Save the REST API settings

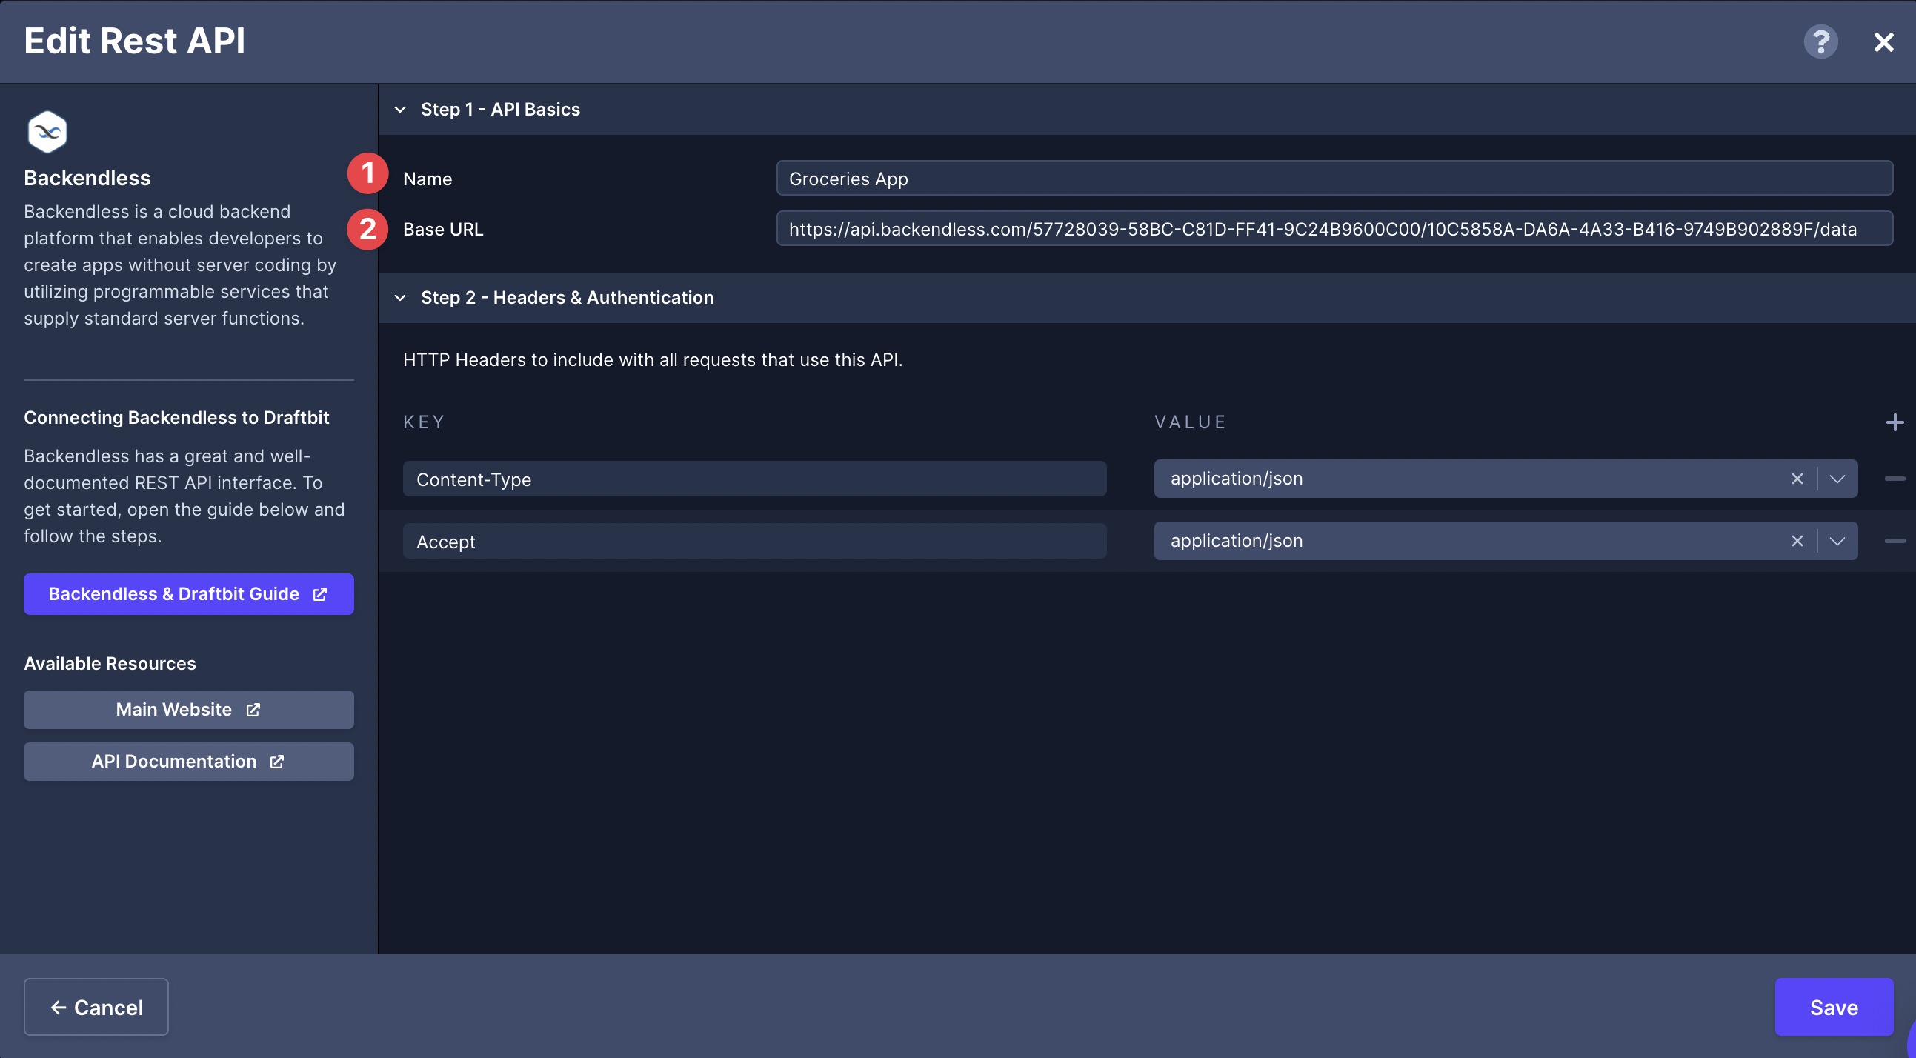[1834, 1008]
